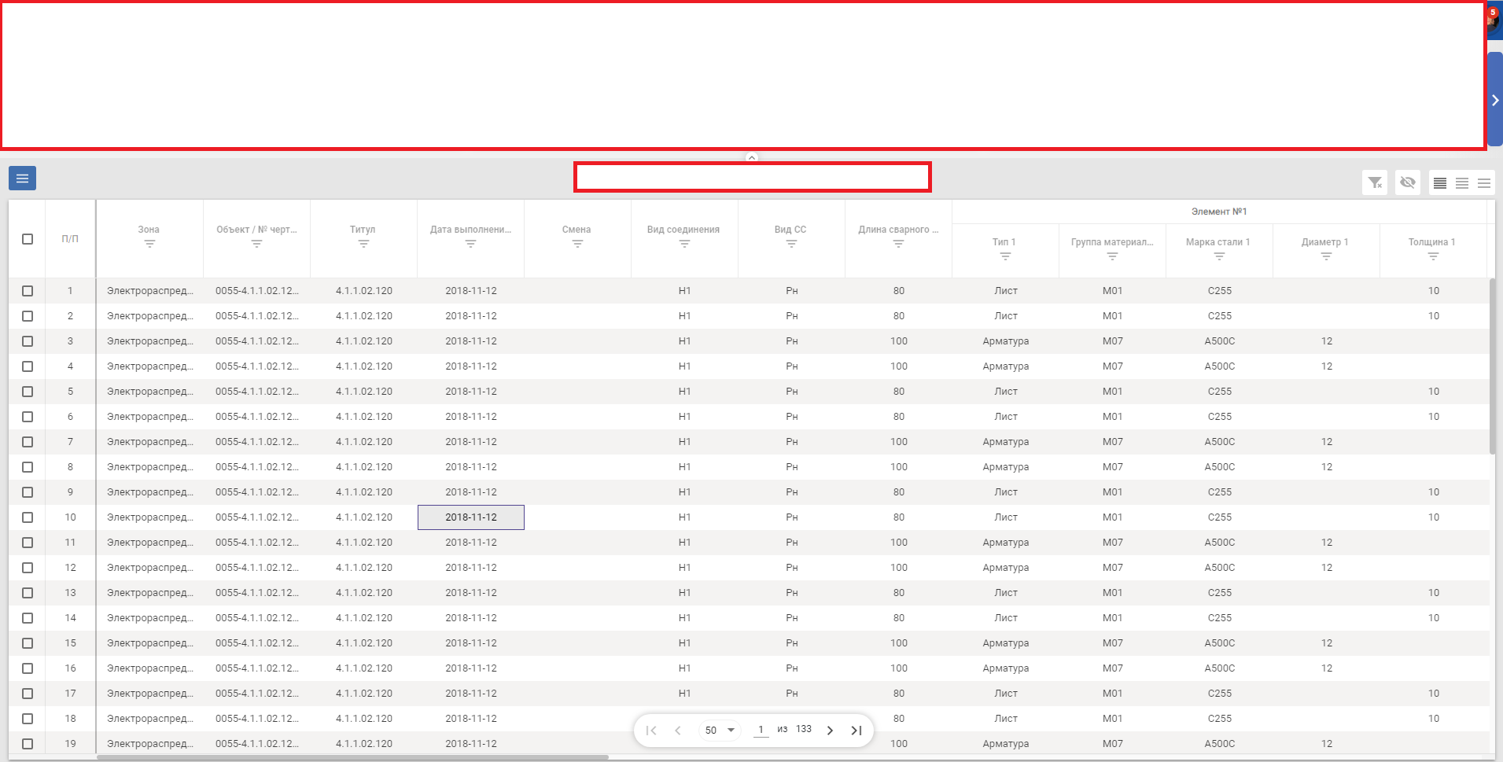Check the checkbox for row 8
Image resolution: width=1503 pixels, height=762 pixels.
[28, 467]
